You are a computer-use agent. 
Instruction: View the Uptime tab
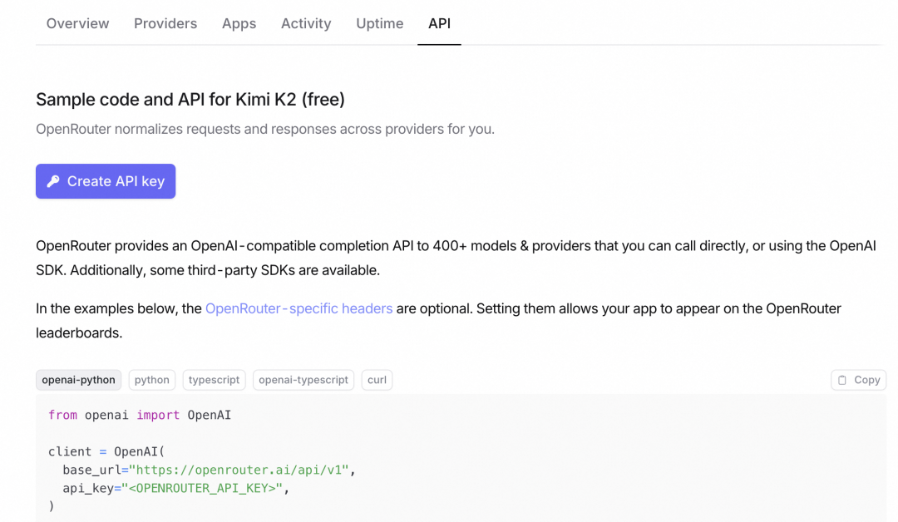(379, 23)
